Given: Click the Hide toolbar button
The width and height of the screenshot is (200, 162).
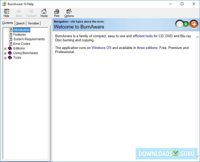Looking at the screenshot, I should pos(6,13).
